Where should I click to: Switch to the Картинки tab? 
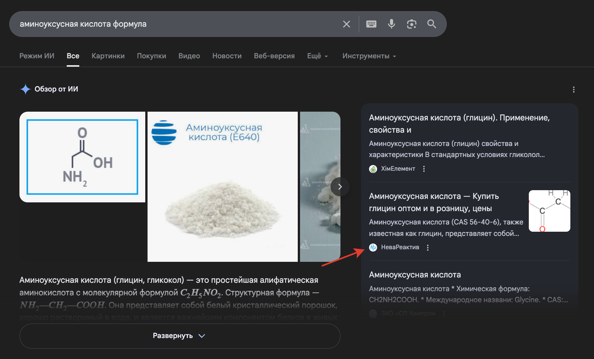pos(108,56)
